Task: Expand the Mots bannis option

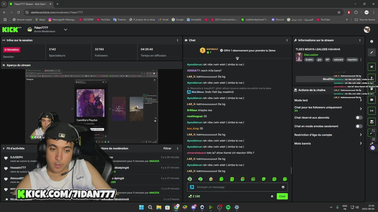Action: pyautogui.click(x=328, y=143)
